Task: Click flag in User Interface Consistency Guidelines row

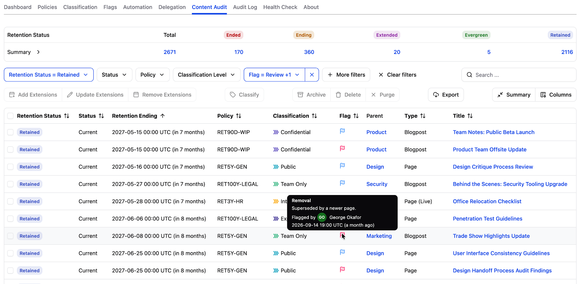Action: (x=342, y=252)
